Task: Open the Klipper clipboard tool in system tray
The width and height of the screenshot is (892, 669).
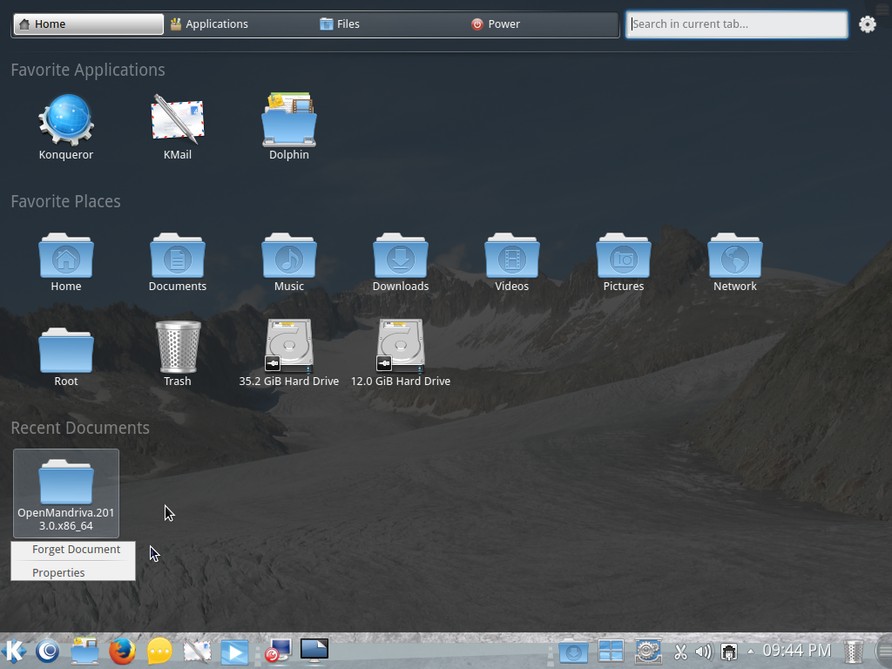Action: pyautogui.click(x=681, y=650)
